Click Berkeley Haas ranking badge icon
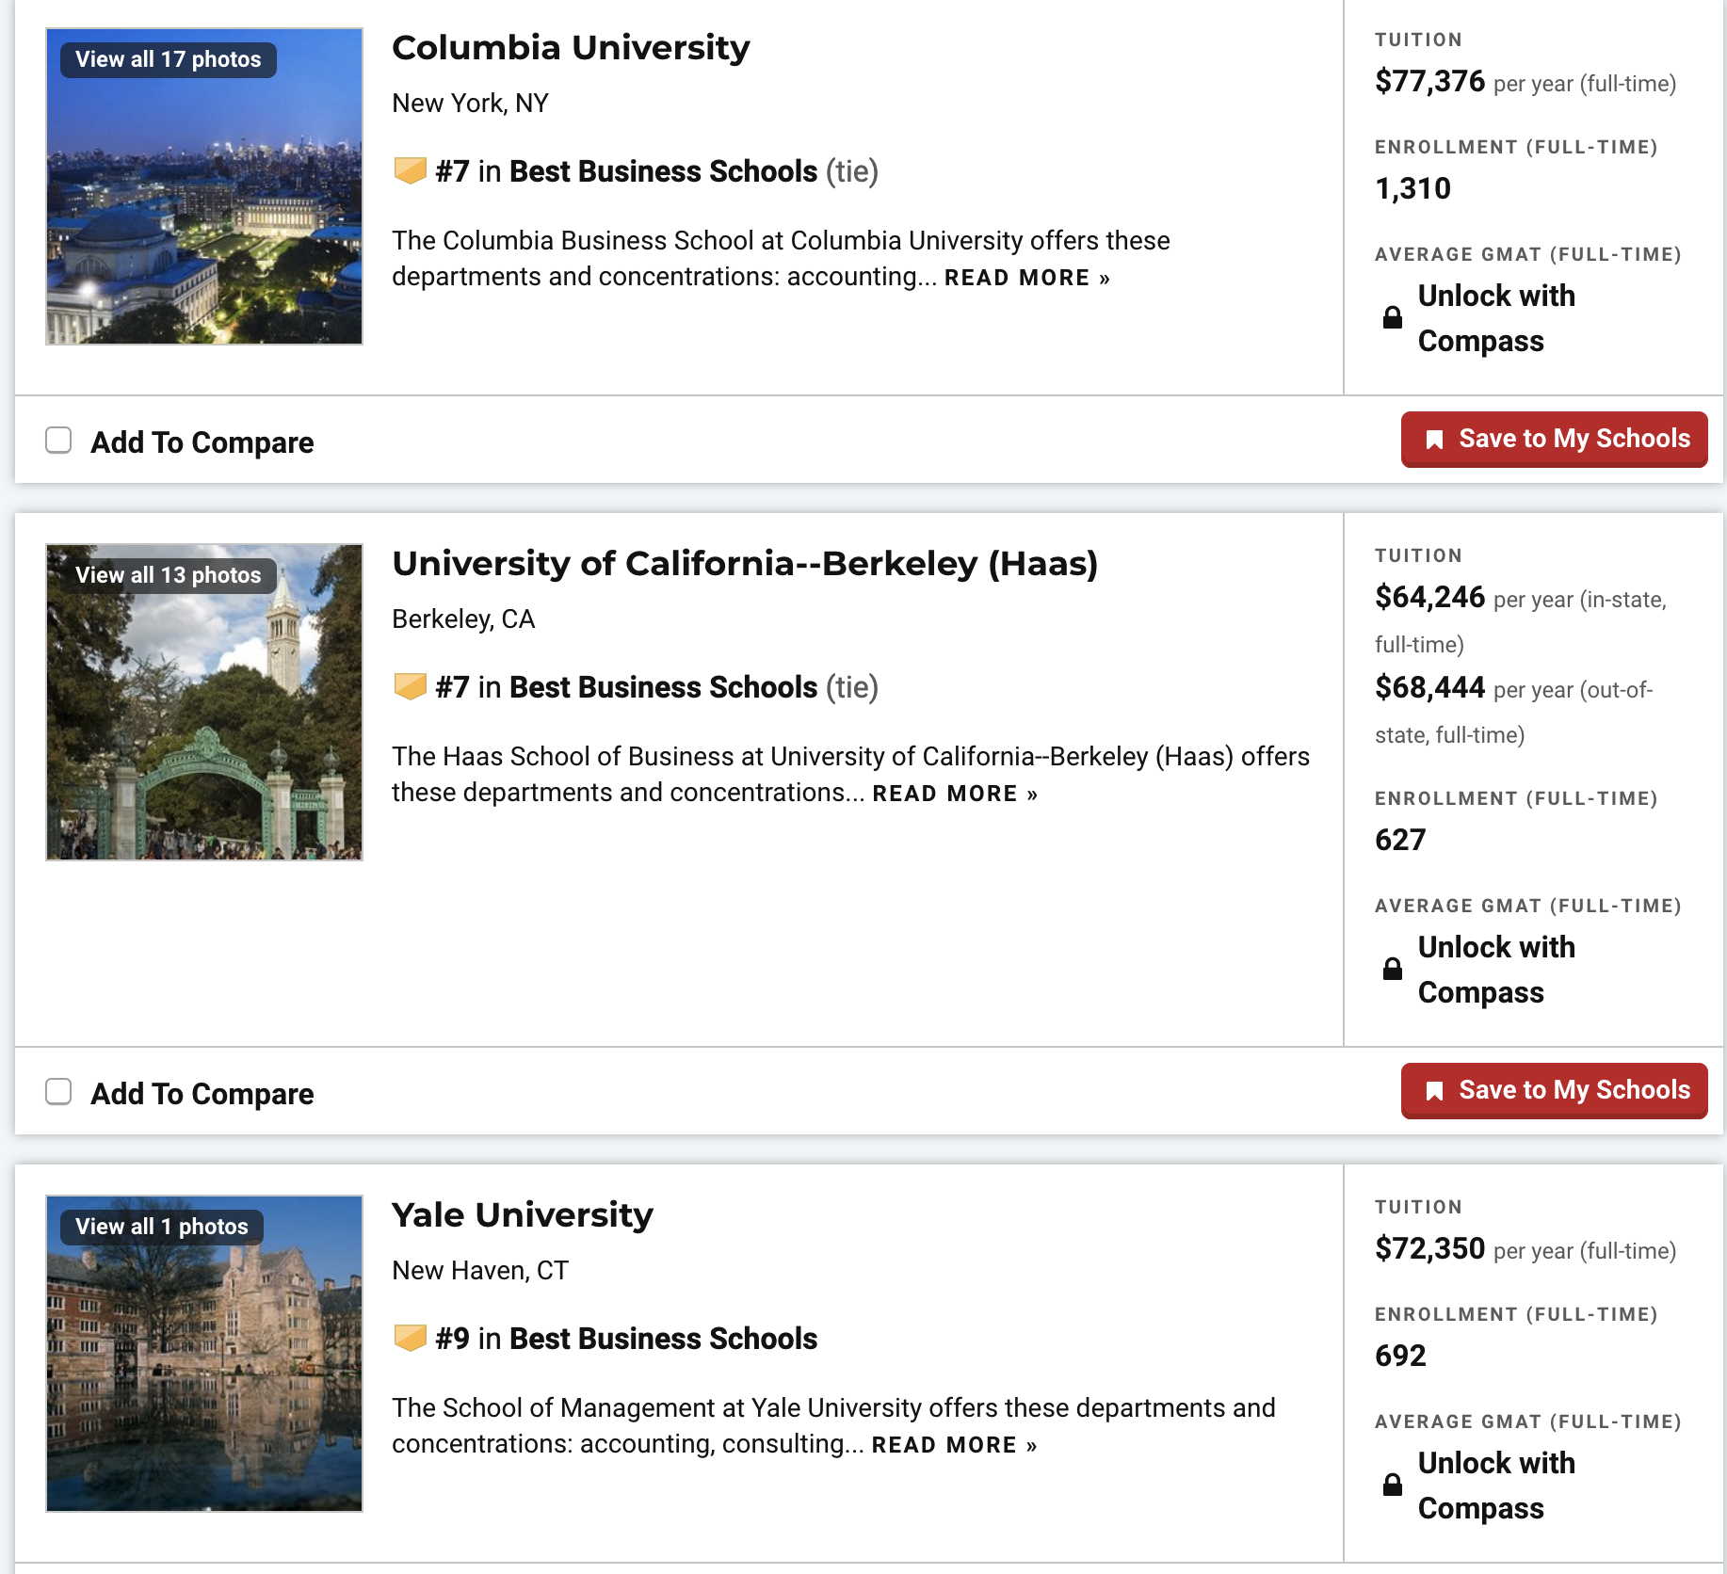The height and width of the screenshot is (1574, 1727). tap(410, 687)
